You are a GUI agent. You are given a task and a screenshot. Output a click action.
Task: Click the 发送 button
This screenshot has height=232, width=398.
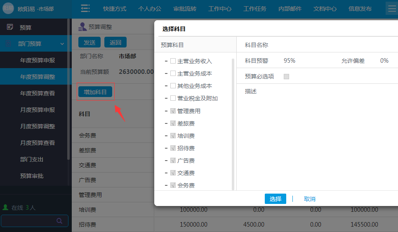89,42
